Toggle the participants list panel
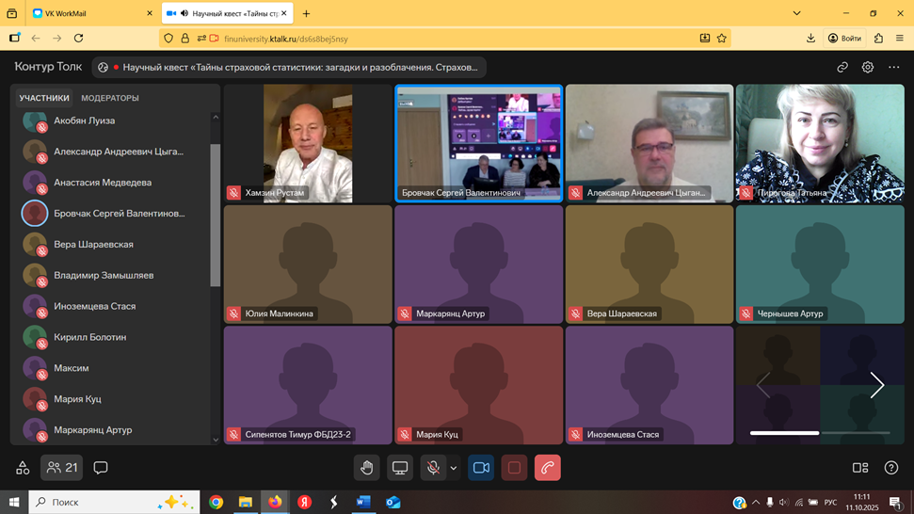This screenshot has height=514, width=914. (x=62, y=468)
